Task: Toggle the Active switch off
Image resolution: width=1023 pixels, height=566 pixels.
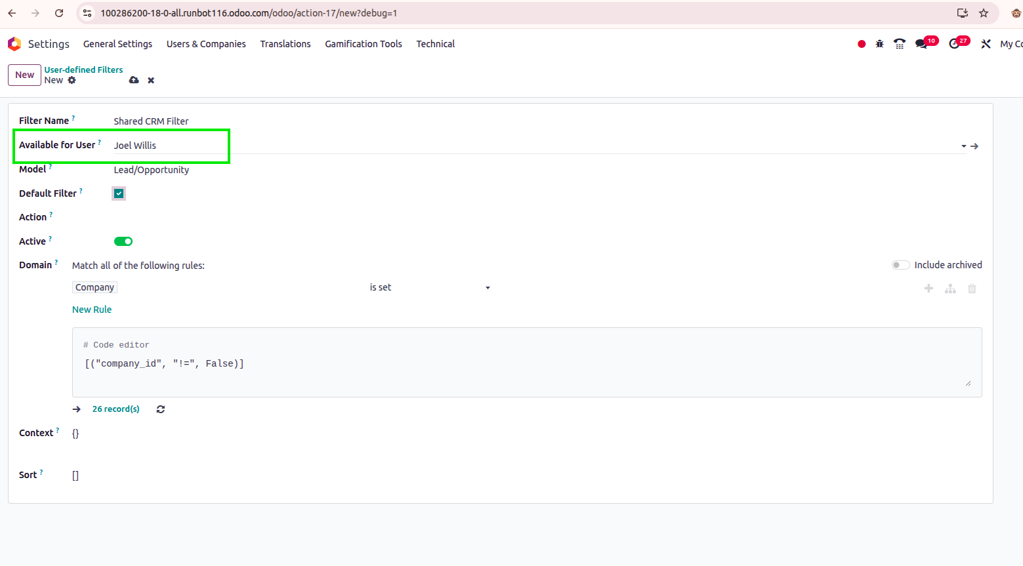Action: click(x=123, y=241)
